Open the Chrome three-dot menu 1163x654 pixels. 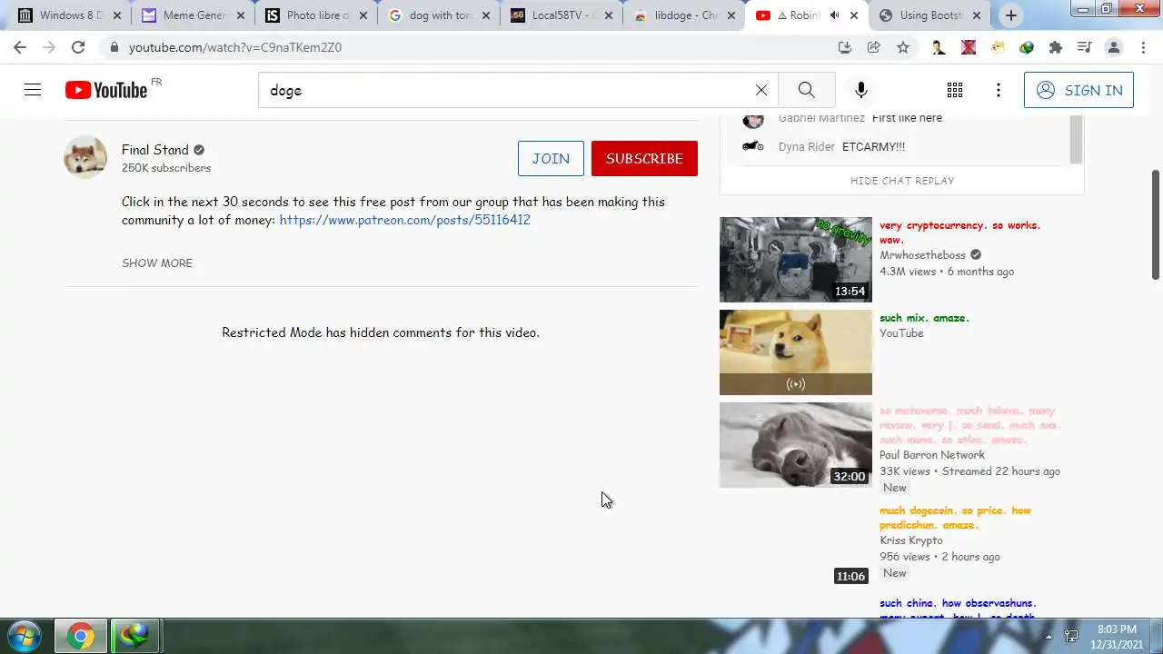(1142, 47)
